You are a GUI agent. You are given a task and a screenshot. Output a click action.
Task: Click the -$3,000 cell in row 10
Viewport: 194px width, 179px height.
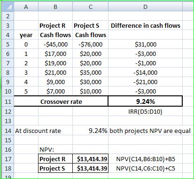pyautogui.click(x=145, y=91)
